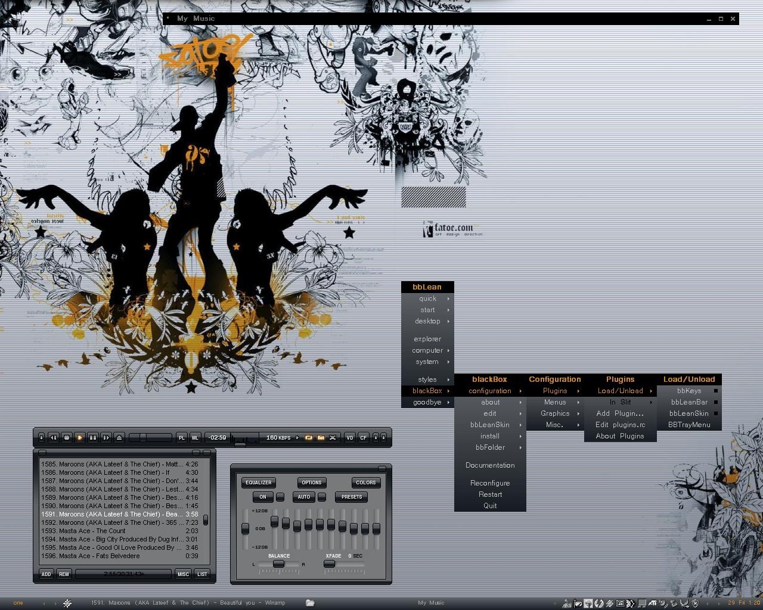
Task: Click 'About Plugins' entry
Action: [620, 436]
